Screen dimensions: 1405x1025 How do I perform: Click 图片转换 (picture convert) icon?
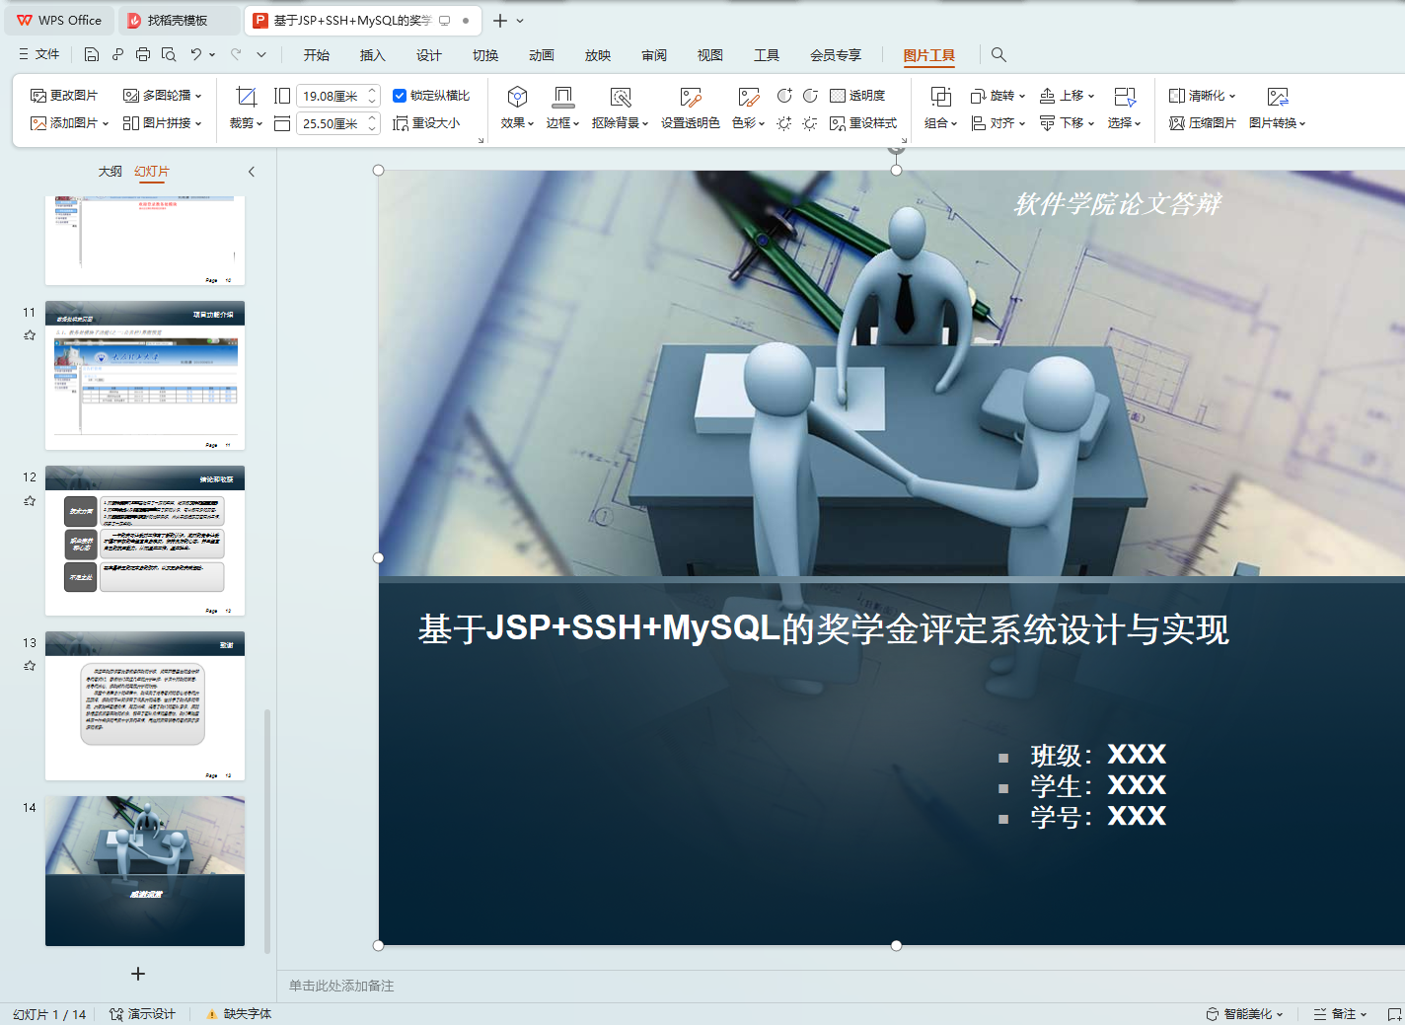(x=1278, y=96)
